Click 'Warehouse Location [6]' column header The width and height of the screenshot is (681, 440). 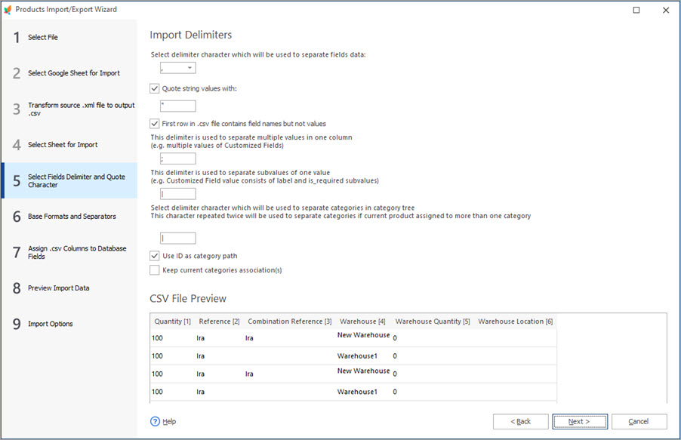(516, 322)
